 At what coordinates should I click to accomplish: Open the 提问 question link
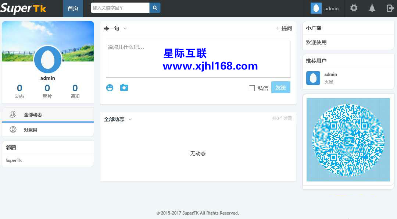[285, 28]
